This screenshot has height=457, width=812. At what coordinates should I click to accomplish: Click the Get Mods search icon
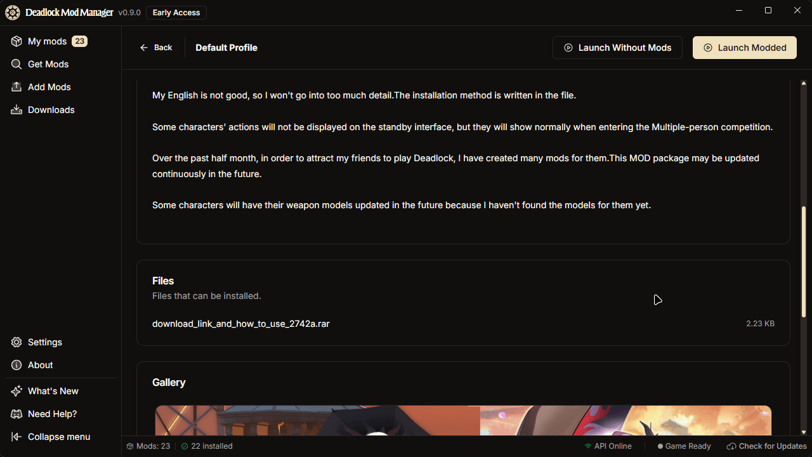16,64
